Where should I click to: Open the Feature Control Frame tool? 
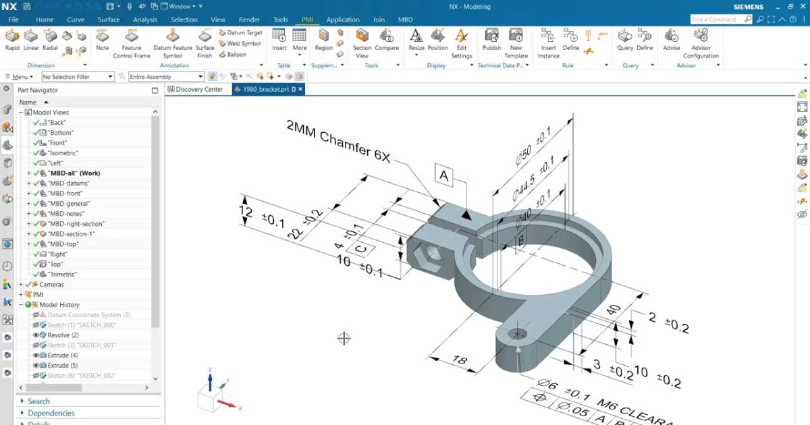click(x=132, y=44)
